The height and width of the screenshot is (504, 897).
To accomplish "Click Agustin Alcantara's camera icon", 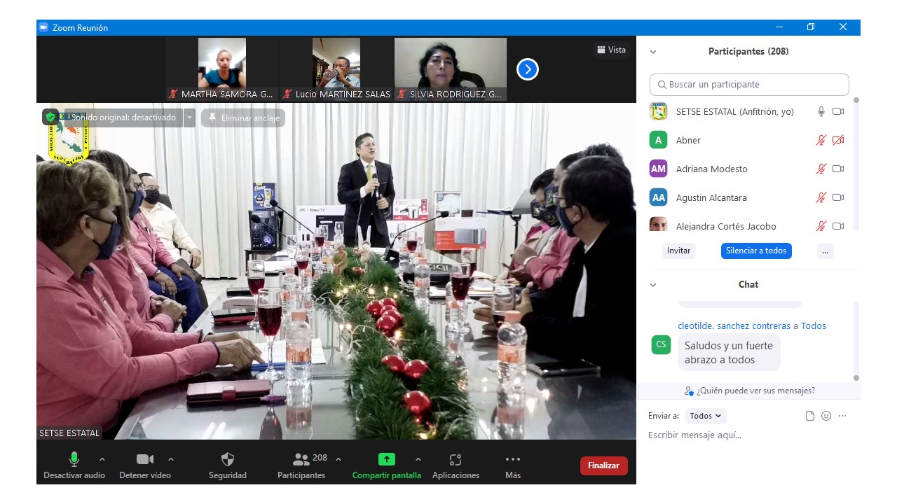I will coord(838,197).
